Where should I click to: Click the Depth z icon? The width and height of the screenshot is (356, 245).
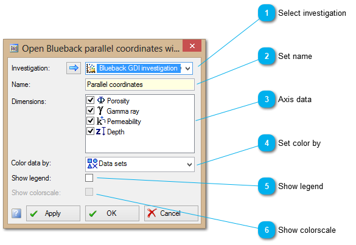pyautogui.click(x=100, y=131)
